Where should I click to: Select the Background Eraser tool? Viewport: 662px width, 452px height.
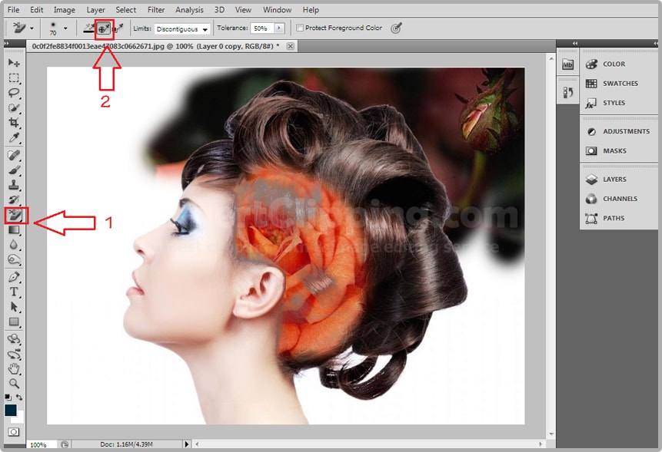coord(15,215)
